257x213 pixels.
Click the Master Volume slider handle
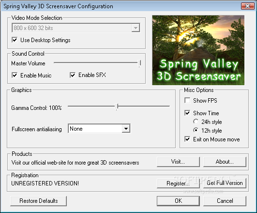coord(139,63)
